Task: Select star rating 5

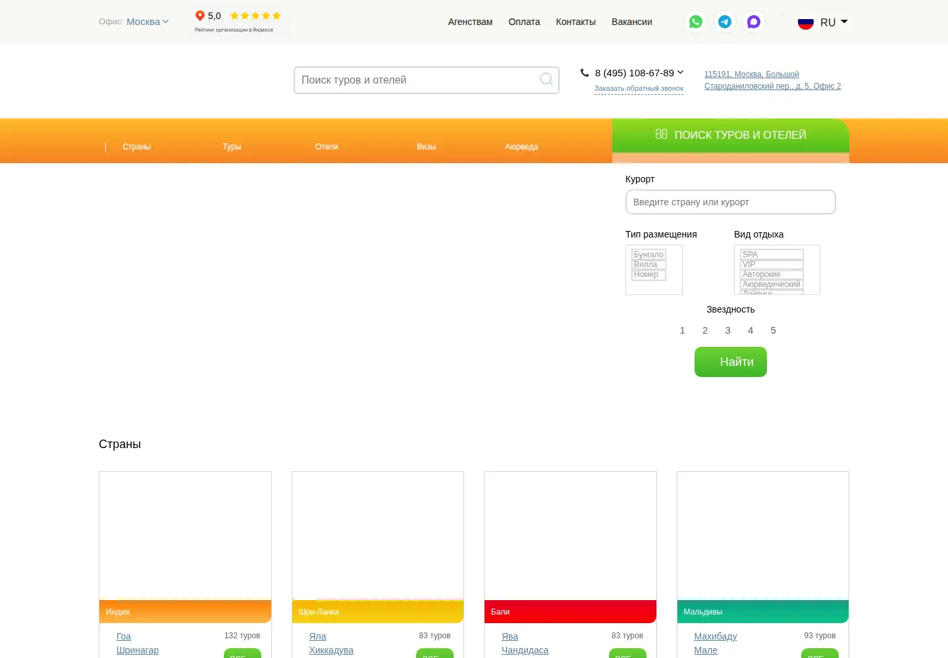Action: click(774, 330)
